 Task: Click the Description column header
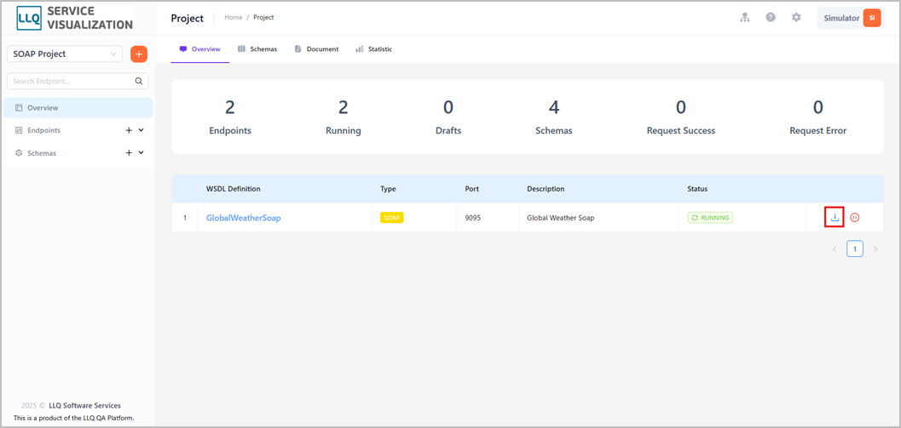coord(546,189)
